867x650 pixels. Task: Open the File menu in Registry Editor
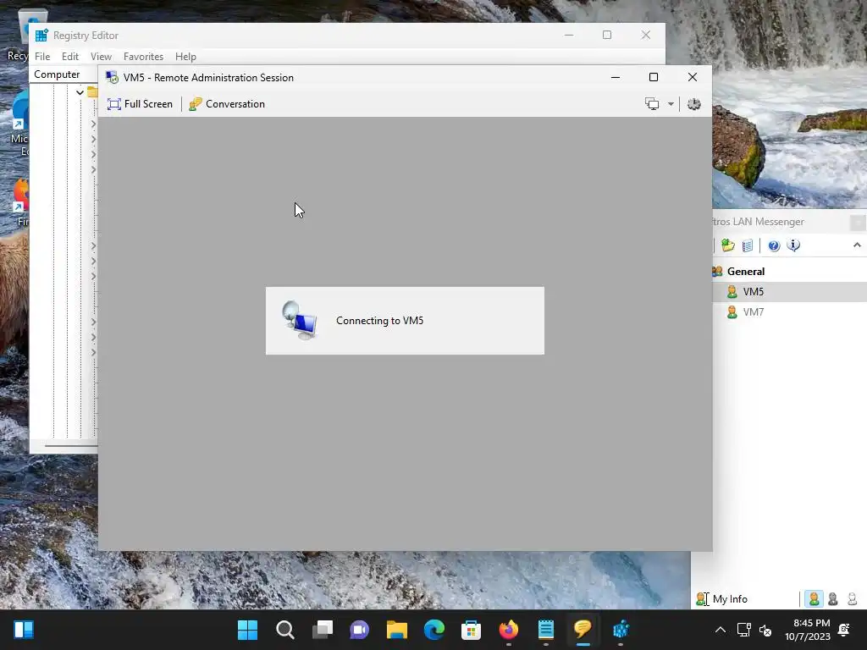point(42,57)
